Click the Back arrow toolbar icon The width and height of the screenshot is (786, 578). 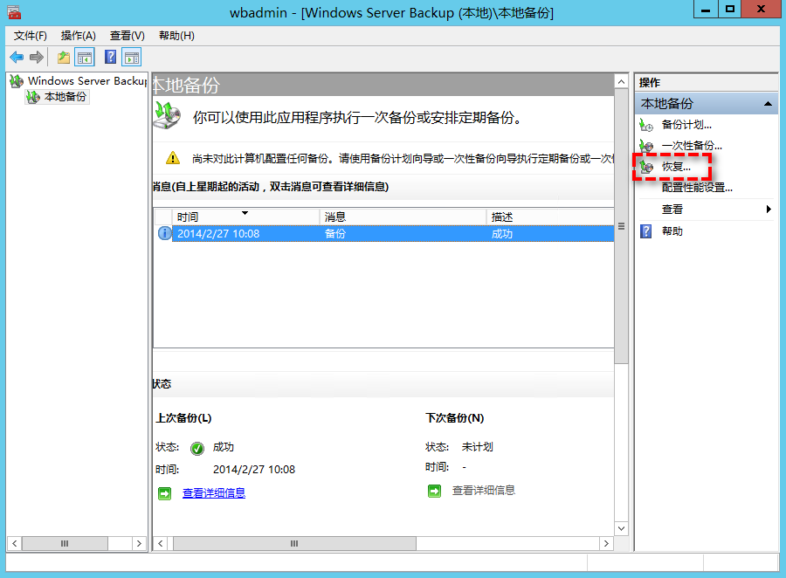(x=17, y=57)
